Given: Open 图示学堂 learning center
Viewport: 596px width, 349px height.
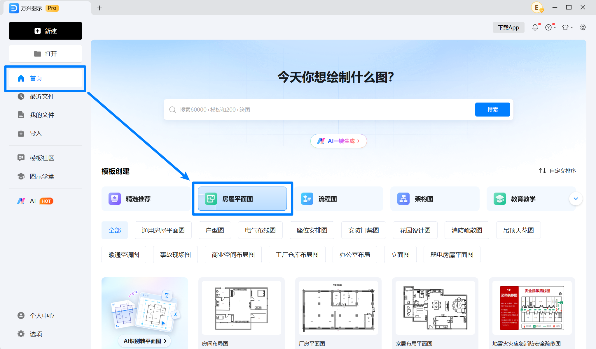Looking at the screenshot, I should [x=46, y=176].
